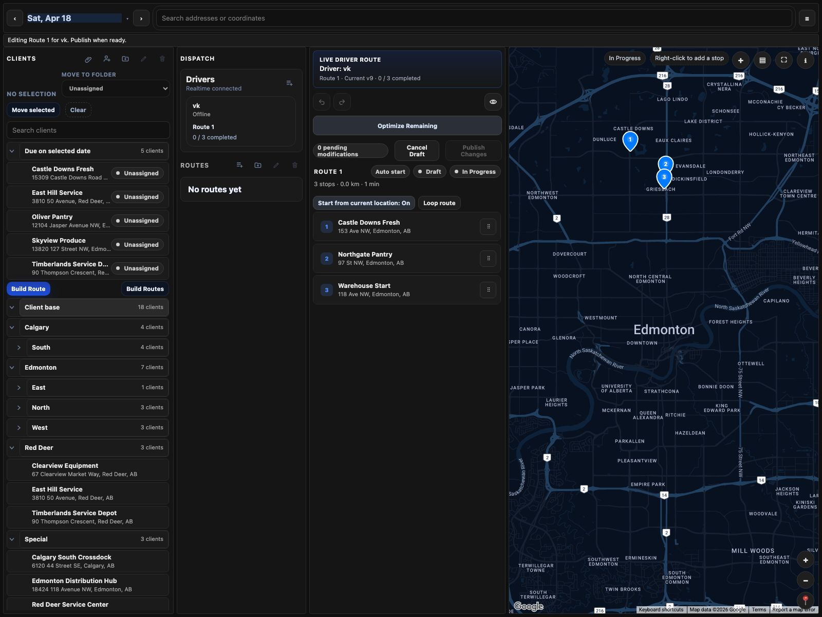Screen dimensions: 822x617
Task: Toggle route visibility eye icon
Action: point(493,102)
